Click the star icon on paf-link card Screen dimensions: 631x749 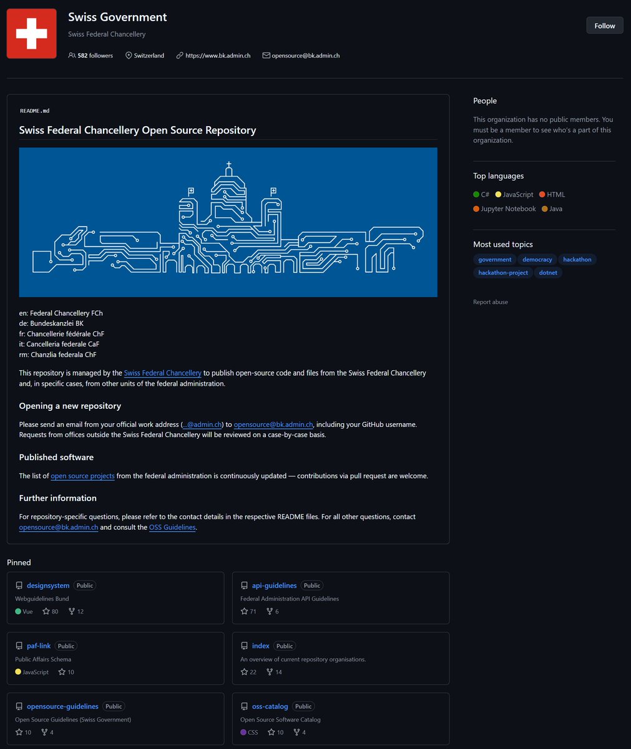click(62, 672)
